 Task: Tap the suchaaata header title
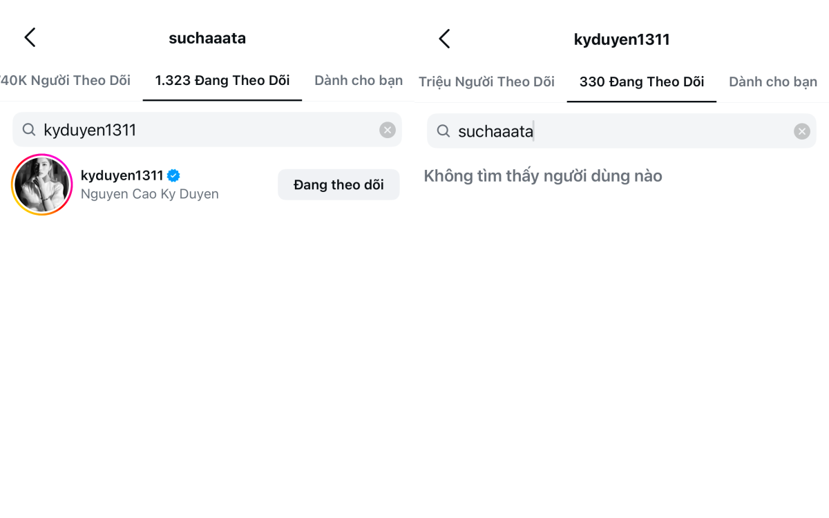point(207,38)
